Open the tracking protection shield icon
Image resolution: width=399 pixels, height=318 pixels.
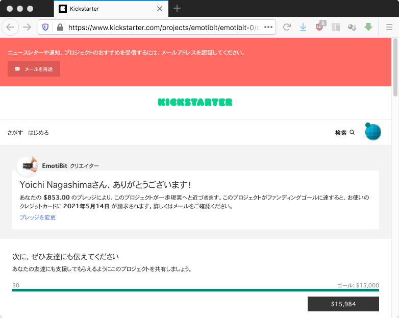(45, 27)
